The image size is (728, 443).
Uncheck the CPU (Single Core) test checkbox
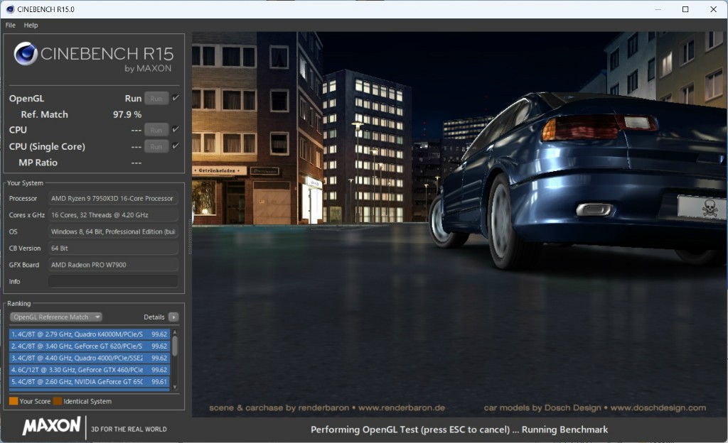[x=176, y=146]
